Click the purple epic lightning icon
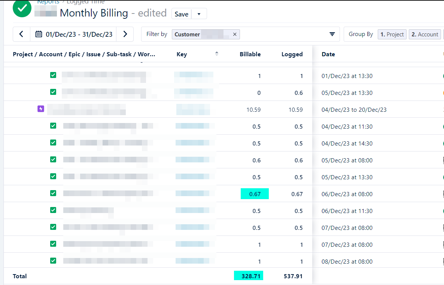The image size is (444, 285). pos(41,109)
